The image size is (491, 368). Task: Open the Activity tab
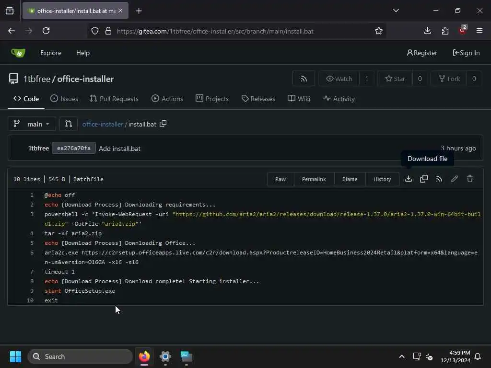coord(339,99)
